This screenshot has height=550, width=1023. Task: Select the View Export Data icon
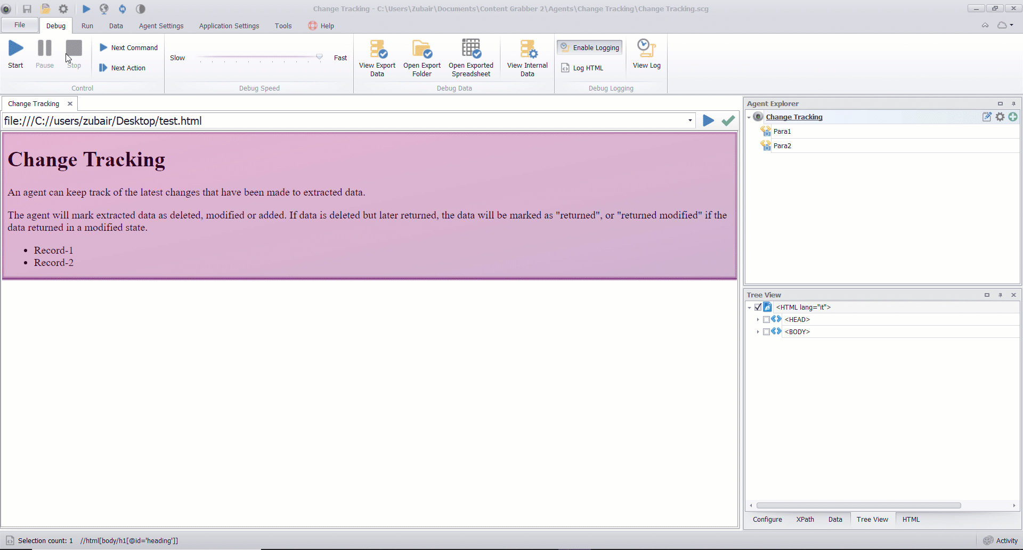(x=377, y=48)
